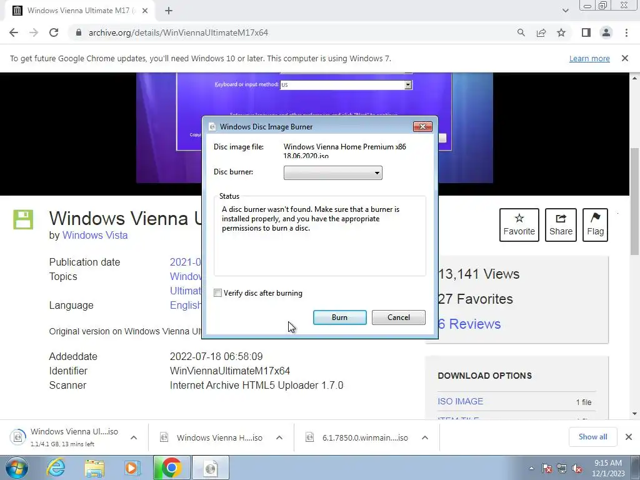Dismiss the Chrome update notification banner
The image size is (640, 480).
tap(625, 58)
